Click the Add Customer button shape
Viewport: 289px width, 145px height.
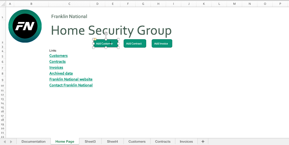(106, 43)
